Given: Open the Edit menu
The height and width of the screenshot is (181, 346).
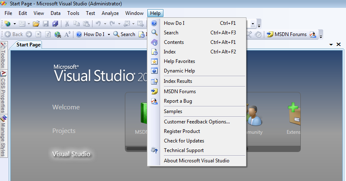Looking at the screenshot, I should [23, 13].
